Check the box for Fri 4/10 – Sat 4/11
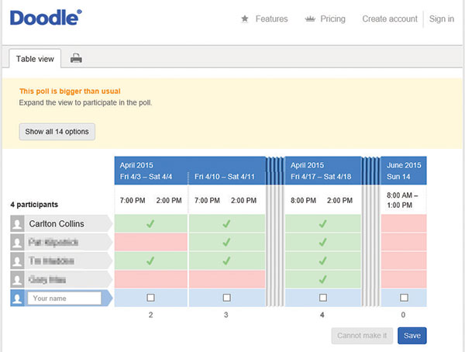 coord(226,298)
